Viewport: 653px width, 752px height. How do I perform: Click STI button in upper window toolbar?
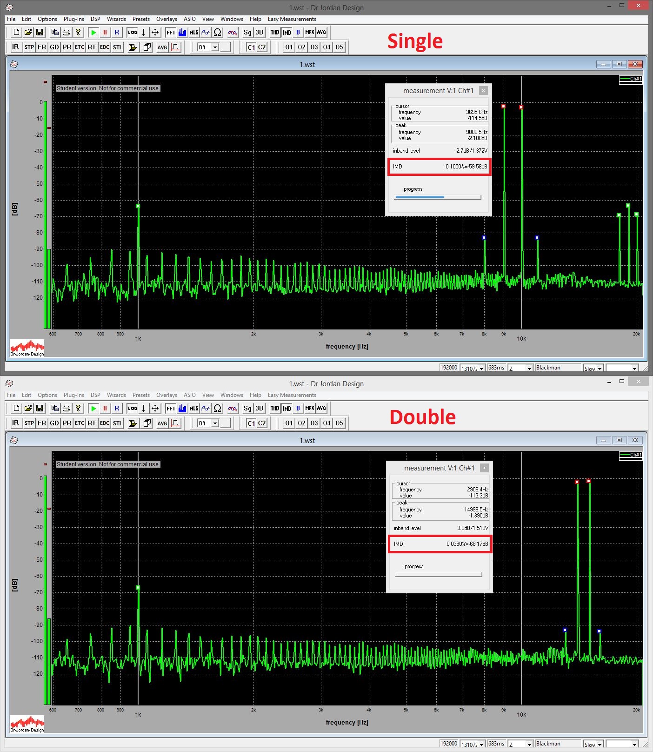coord(117,47)
